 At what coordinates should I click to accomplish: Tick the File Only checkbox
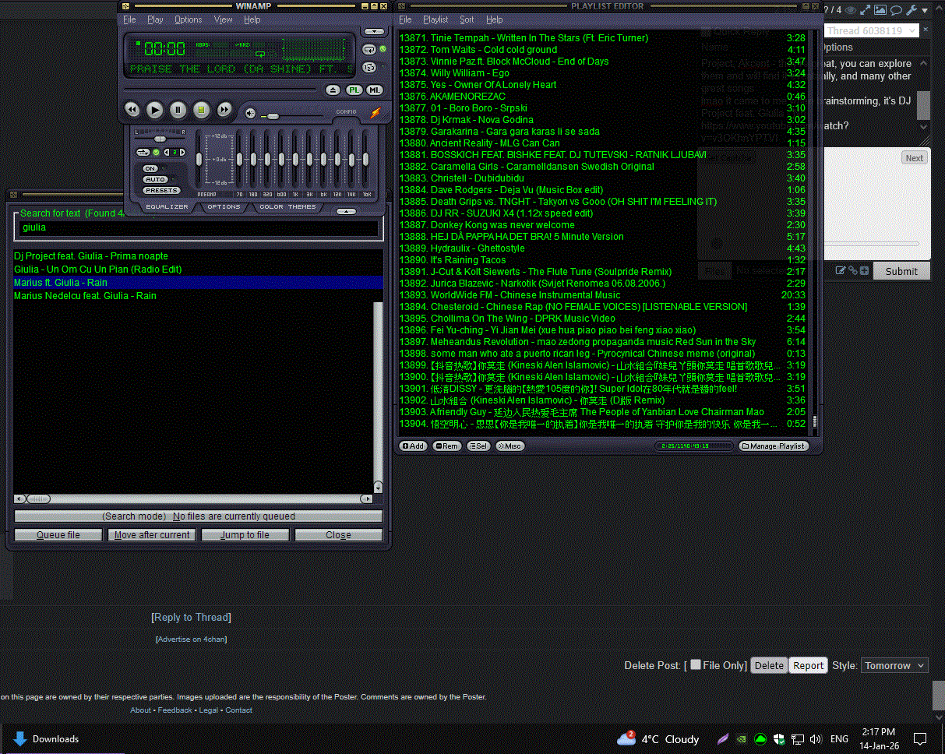pyautogui.click(x=696, y=664)
